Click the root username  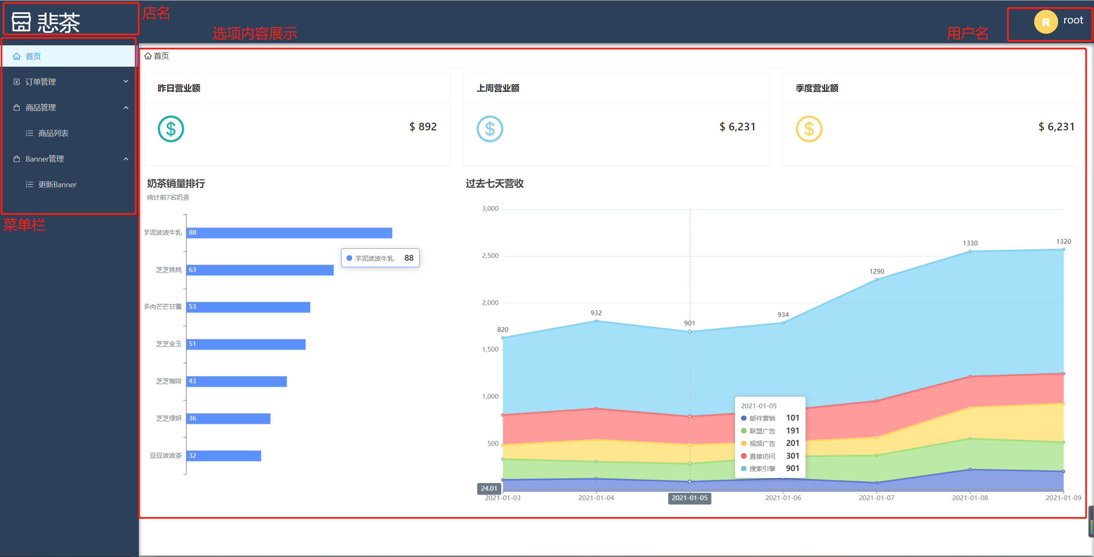tap(1073, 20)
